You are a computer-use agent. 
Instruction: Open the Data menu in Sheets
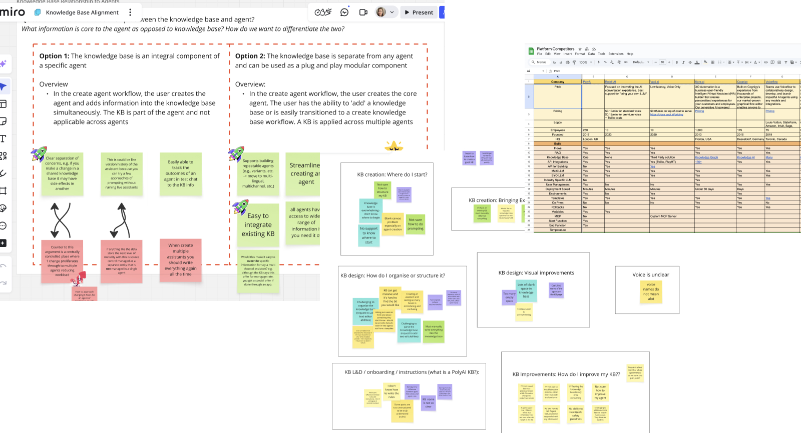pyautogui.click(x=591, y=54)
